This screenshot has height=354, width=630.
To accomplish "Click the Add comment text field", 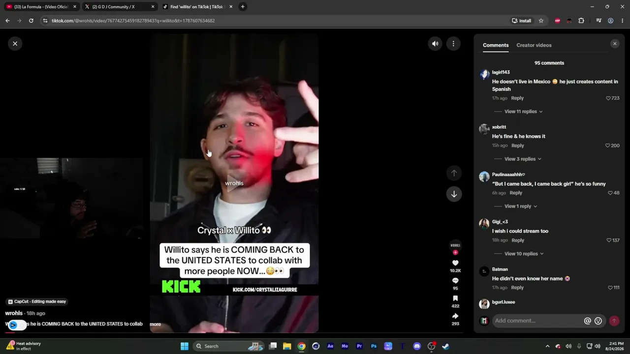I will coord(537,321).
